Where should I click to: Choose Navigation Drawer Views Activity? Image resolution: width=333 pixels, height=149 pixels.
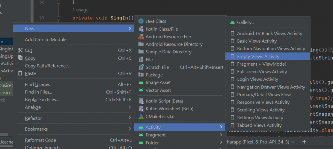271,87
